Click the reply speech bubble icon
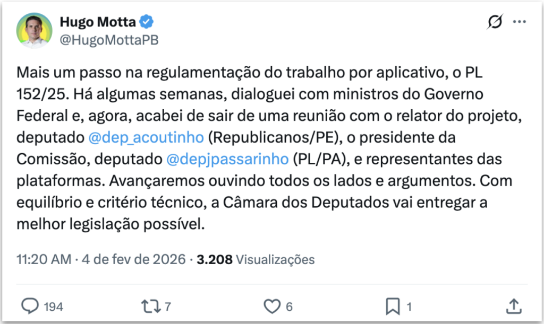Viewport: 544px width, 324px height. [x=30, y=305]
